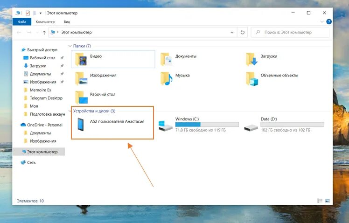This screenshot has height=223, width=349.
Task: Collapse the Устройства и диски (3) group
Action: point(70,111)
